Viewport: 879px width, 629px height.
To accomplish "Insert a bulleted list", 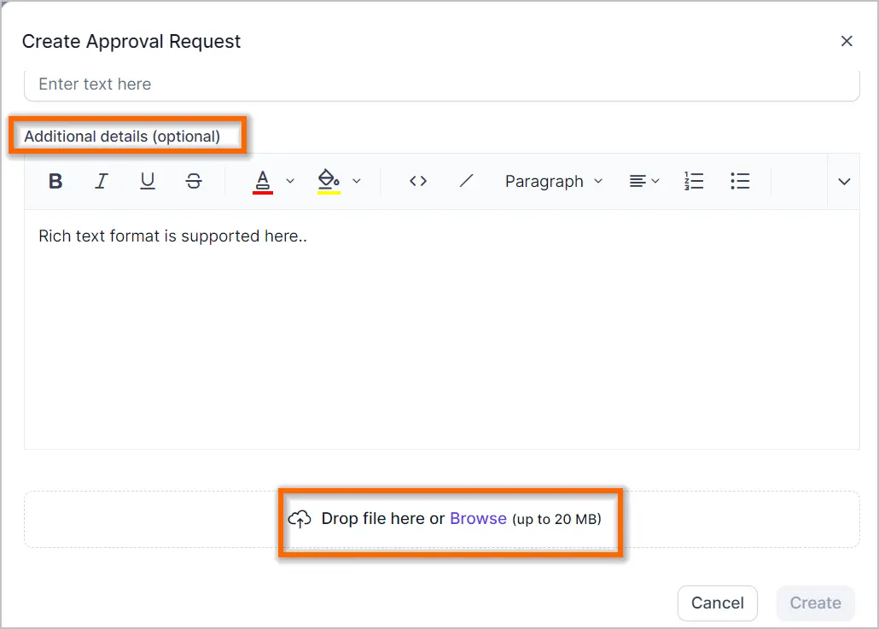I will pos(740,181).
